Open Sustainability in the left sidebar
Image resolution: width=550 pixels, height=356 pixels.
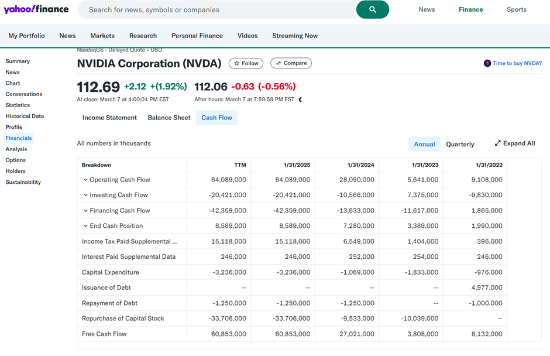pos(23,182)
